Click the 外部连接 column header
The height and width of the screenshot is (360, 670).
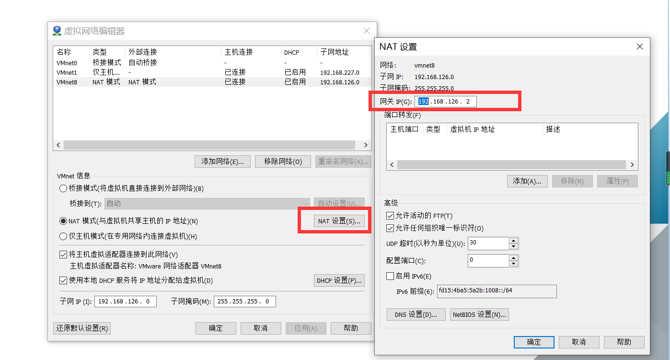173,52
